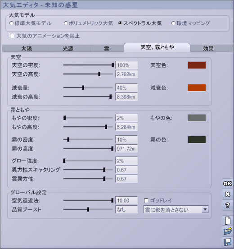Image resolution: width=234 pixels, height=249 pixels.
Task: Cancel dialog with the X icon
Action: coord(228,194)
